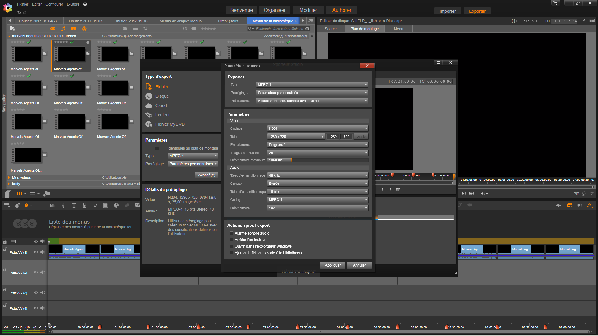Open the audio mixer icon
The width and height of the screenshot is (598, 336).
[x=53, y=205]
